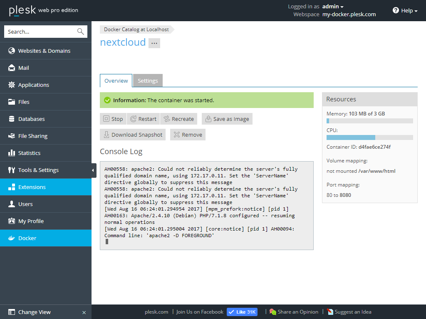Open the plesk.com footer link
Viewport: 426px width, 319px height.
click(156, 312)
